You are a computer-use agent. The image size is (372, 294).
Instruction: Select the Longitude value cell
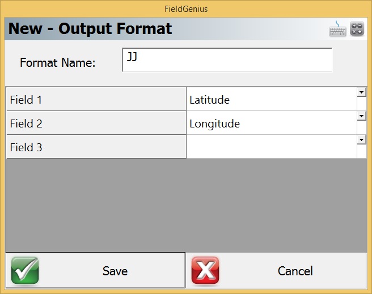271,124
